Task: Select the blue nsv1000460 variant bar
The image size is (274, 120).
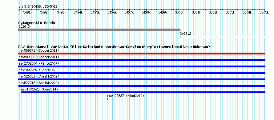Action: 142,73
